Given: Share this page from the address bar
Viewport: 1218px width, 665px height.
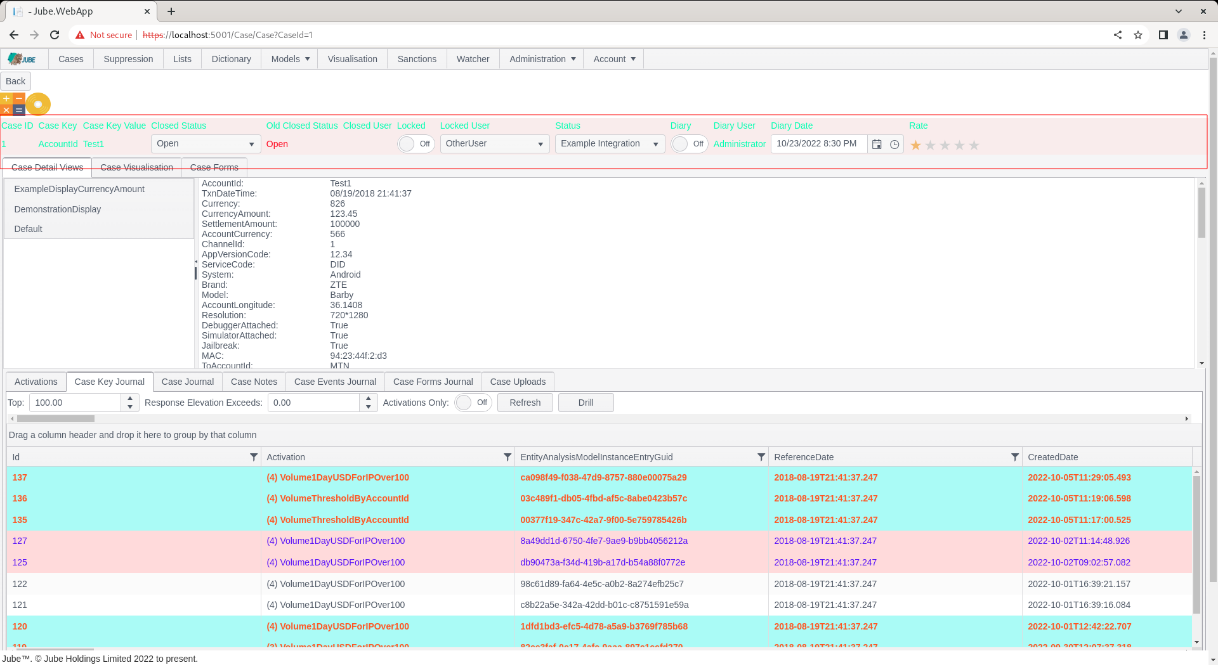Looking at the screenshot, I should (x=1118, y=35).
